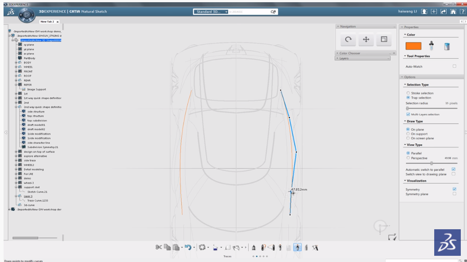Switch to the New Tab 2 tab

pos(47,22)
